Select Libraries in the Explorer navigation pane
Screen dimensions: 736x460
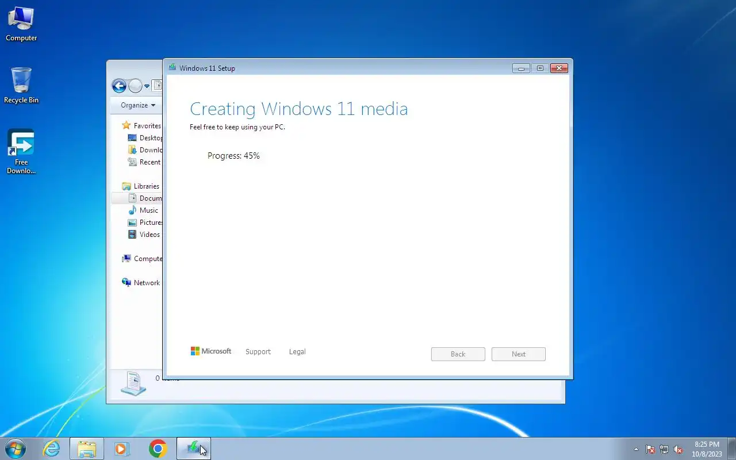click(140, 186)
